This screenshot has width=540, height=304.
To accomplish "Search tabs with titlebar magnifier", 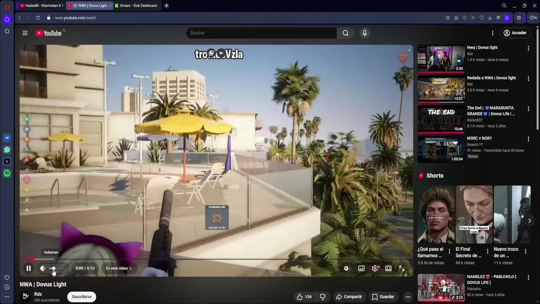I will [504, 5].
